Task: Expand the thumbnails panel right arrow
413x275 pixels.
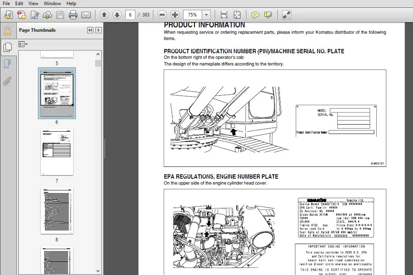Action: (x=99, y=30)
